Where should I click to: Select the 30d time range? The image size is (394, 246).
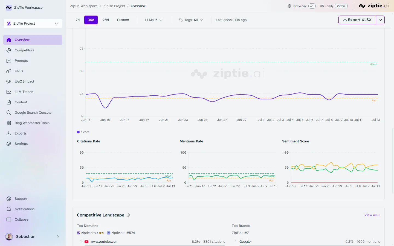(91, 20)
